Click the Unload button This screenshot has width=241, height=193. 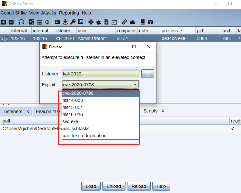[x=114, y=186]
